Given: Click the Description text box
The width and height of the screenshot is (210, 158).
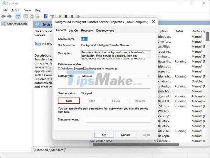Looking at the screenshot, I should (116, 55).
